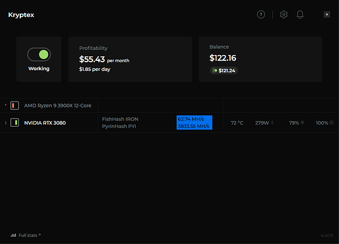Screen dimensions: 339x244
Task: Click the fan icon beside 79%
Action: 302,123
